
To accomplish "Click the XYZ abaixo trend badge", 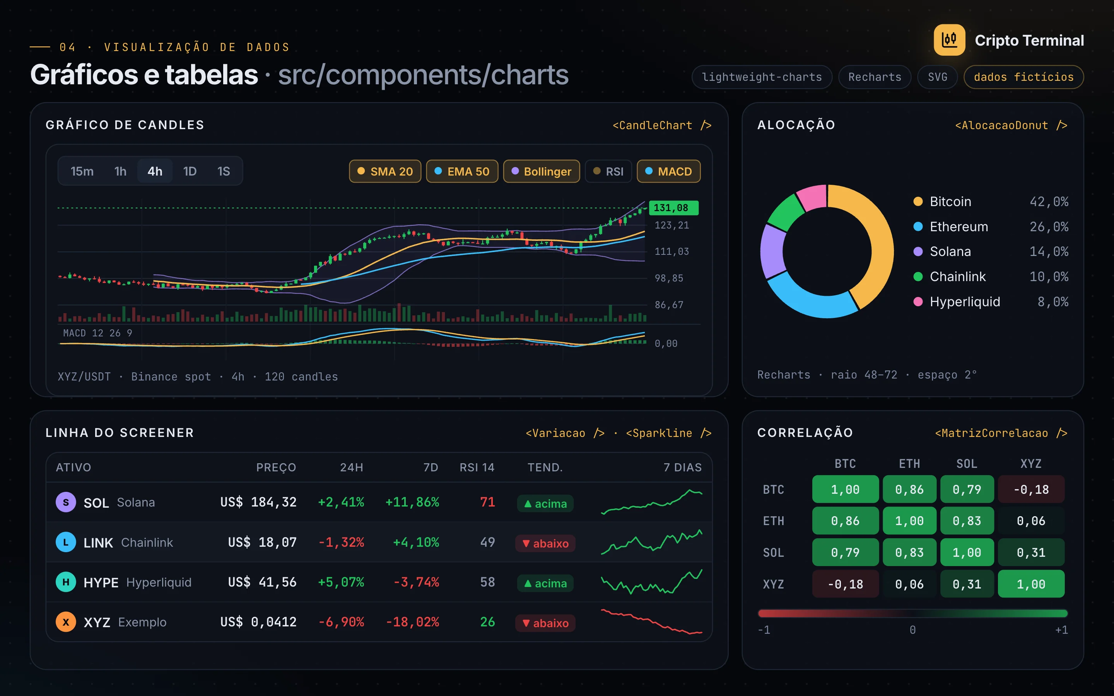I will point(545,623).
